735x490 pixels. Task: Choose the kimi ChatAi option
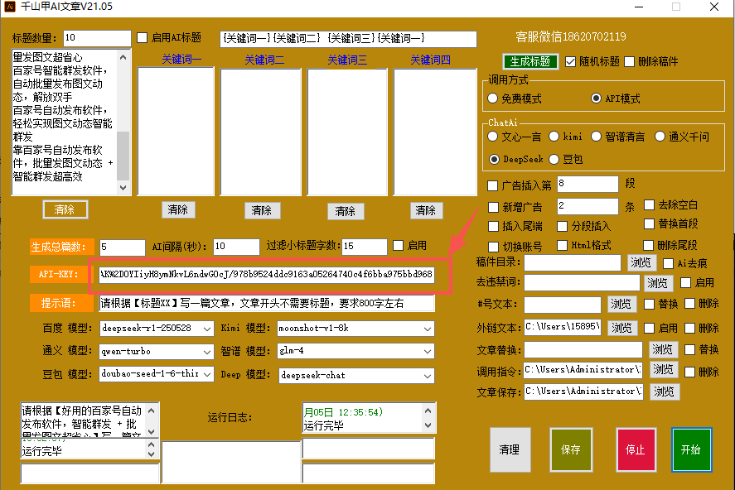554,137
